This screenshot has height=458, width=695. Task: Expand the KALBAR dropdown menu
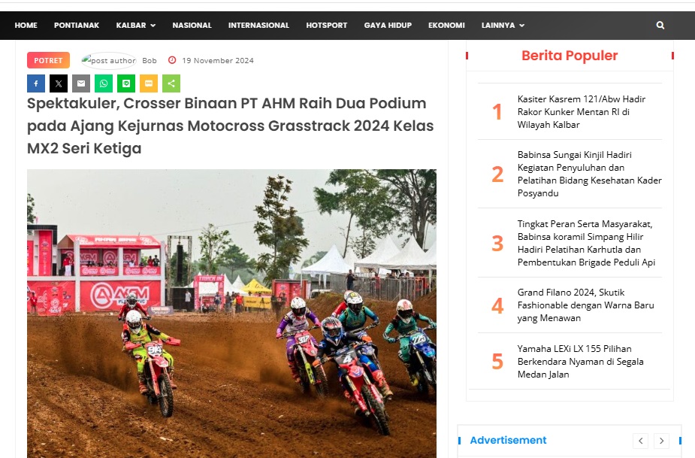click(x=136, y=26)
